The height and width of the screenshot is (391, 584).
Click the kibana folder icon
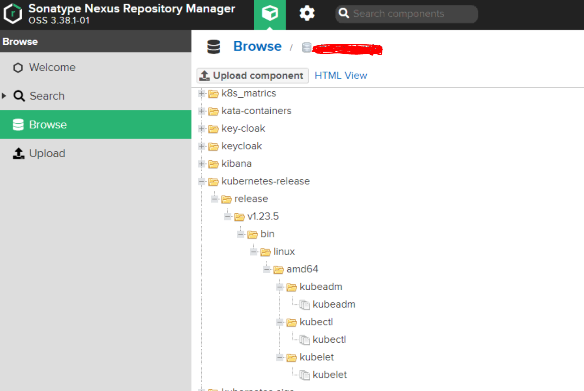pos(213,164)
